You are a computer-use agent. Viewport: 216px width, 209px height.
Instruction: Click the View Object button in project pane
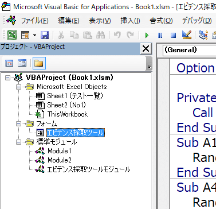pyautogui.click(x=22, y=63)
